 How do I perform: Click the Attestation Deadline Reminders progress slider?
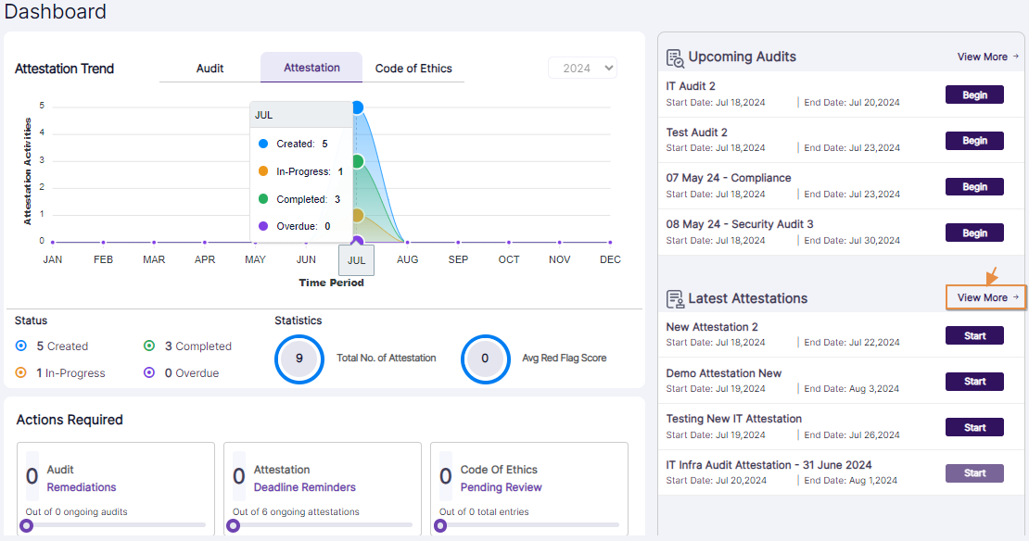click(x=234, y=525)
